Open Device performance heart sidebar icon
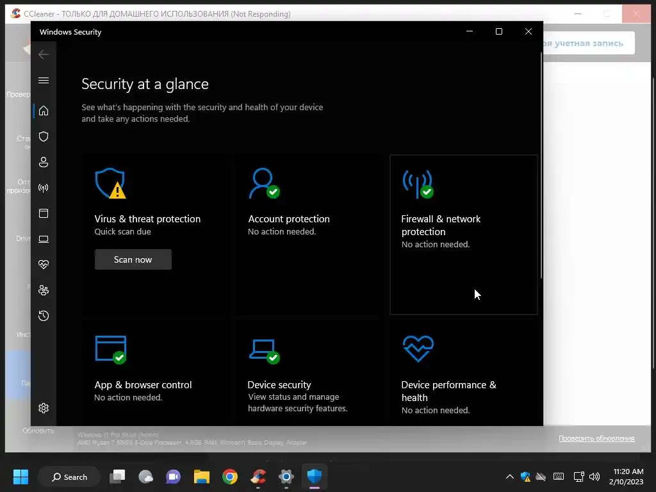 pyautogui.click(x=44, y=265)
